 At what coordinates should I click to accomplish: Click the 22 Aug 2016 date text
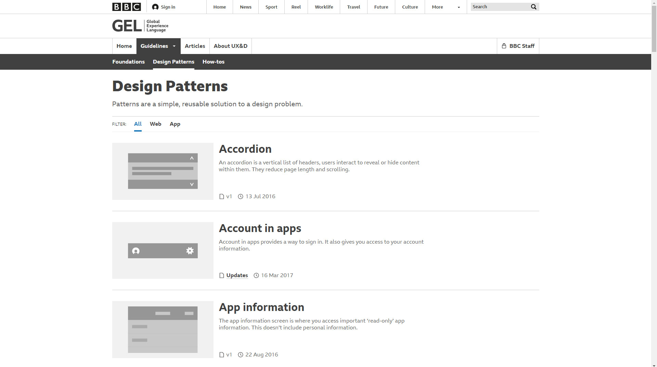(x=262, y=355)
